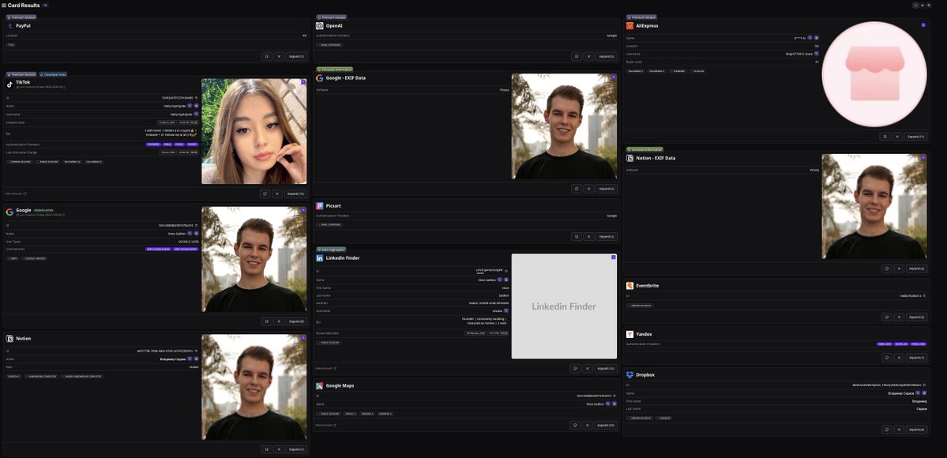Search the AliExpress username value
The height and width of the screenshot is (458, 947).
tap(817, 54)
